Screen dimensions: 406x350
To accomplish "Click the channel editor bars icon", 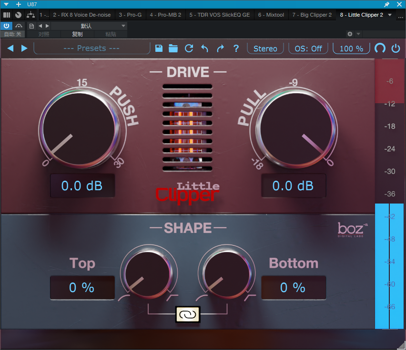I will (x=7, y=15).
